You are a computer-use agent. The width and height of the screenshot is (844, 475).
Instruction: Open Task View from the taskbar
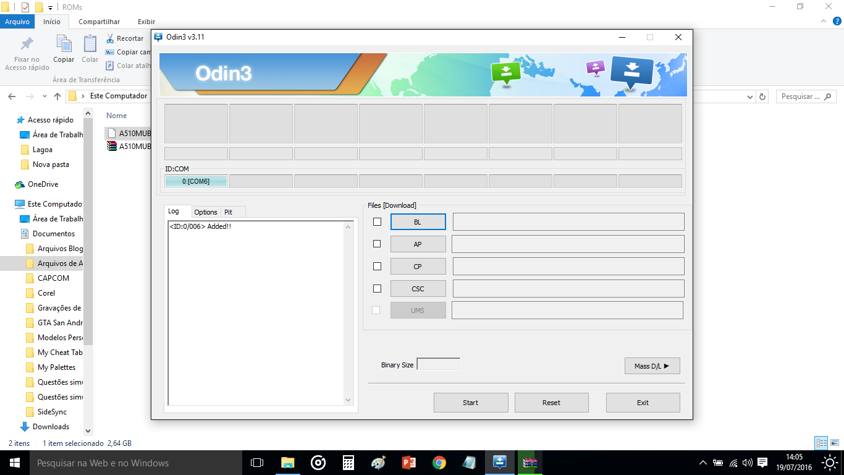pos(257,463)
